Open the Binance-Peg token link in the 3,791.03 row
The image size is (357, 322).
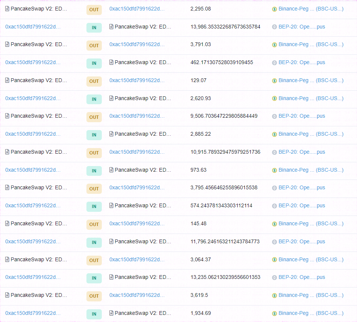[311, 44]
